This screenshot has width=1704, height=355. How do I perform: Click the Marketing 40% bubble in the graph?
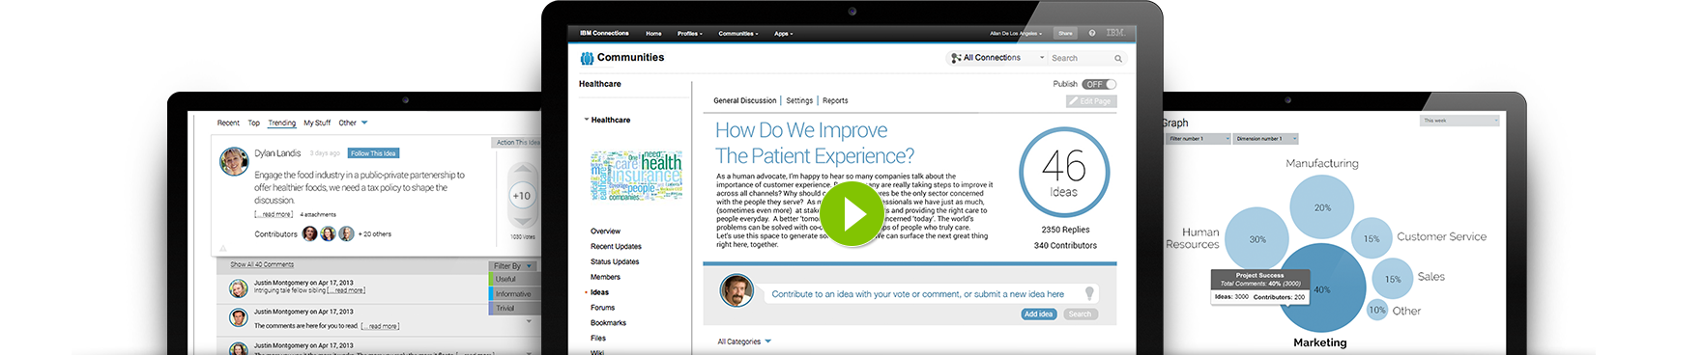(1321, 289)
